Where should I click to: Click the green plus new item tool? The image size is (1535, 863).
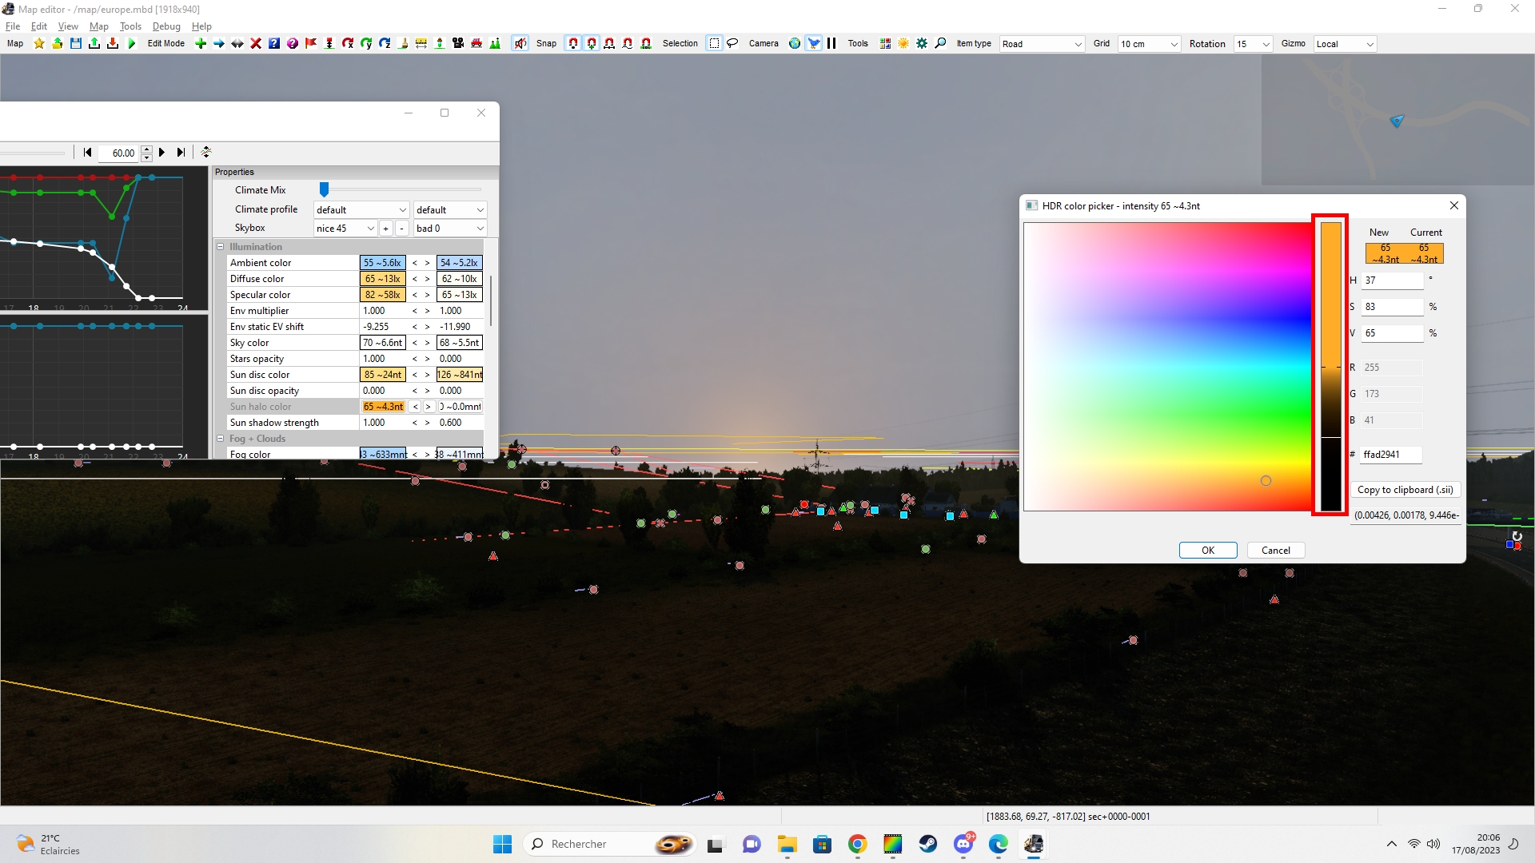pos(201,43)
